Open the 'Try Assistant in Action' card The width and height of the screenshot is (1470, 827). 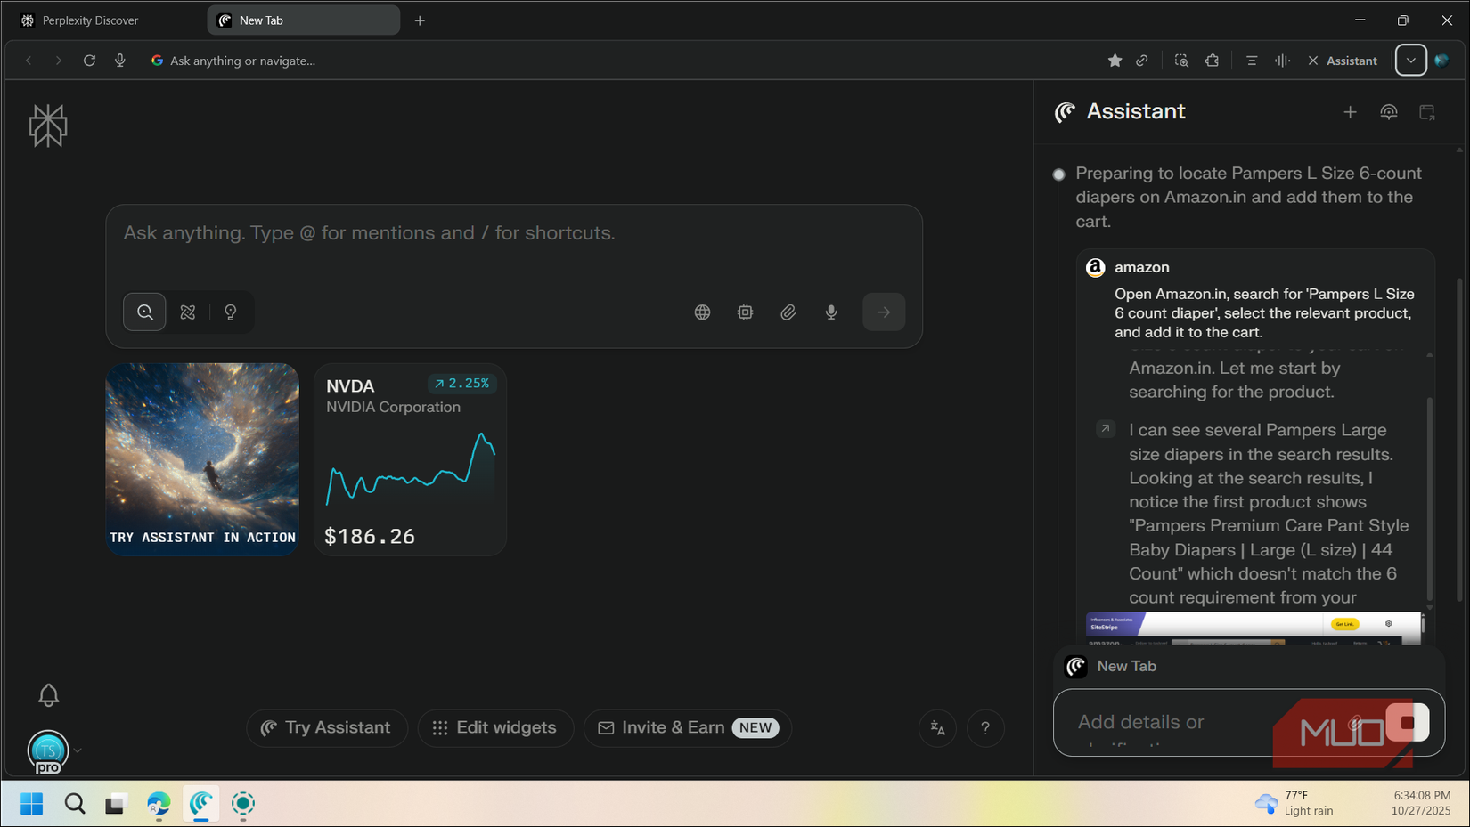[202, 459]
